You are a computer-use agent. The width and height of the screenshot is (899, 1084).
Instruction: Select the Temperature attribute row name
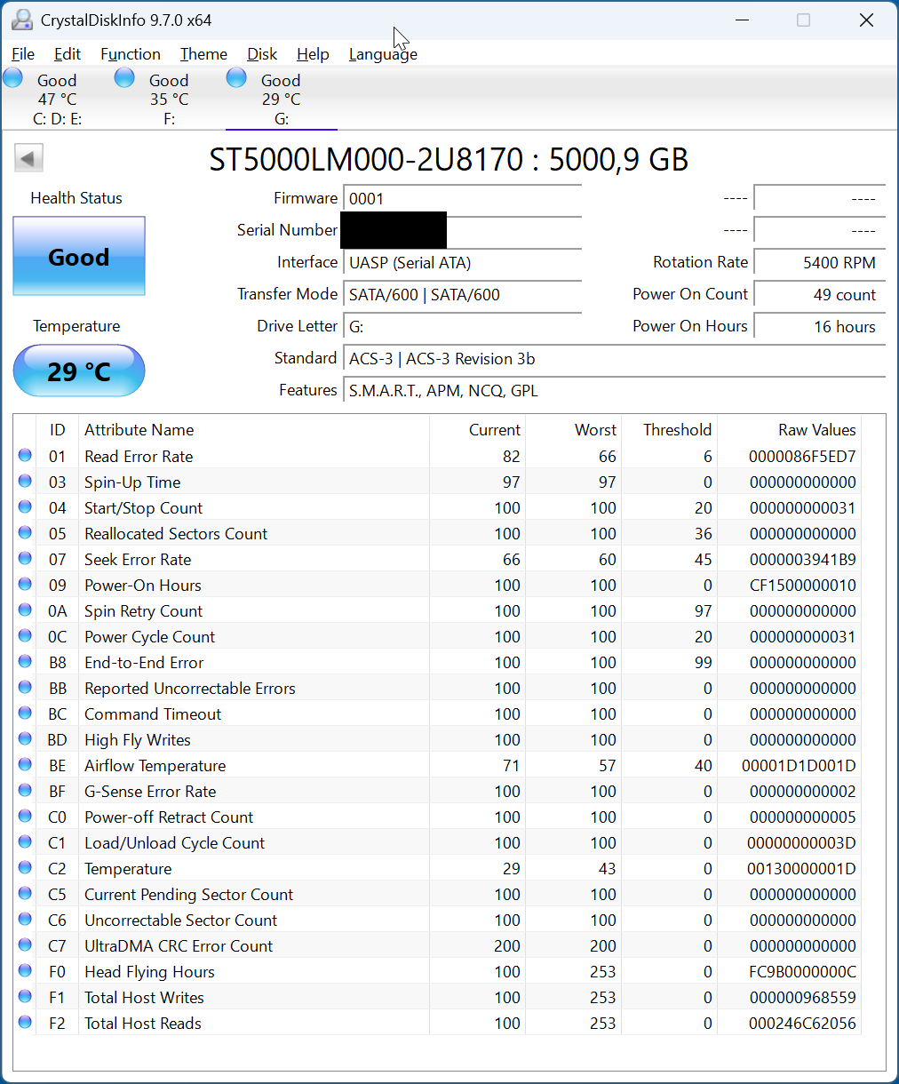click(x=128, y=868)
